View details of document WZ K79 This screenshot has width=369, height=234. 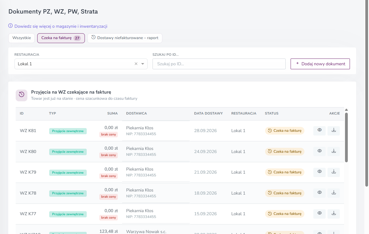tap(319, 172)
